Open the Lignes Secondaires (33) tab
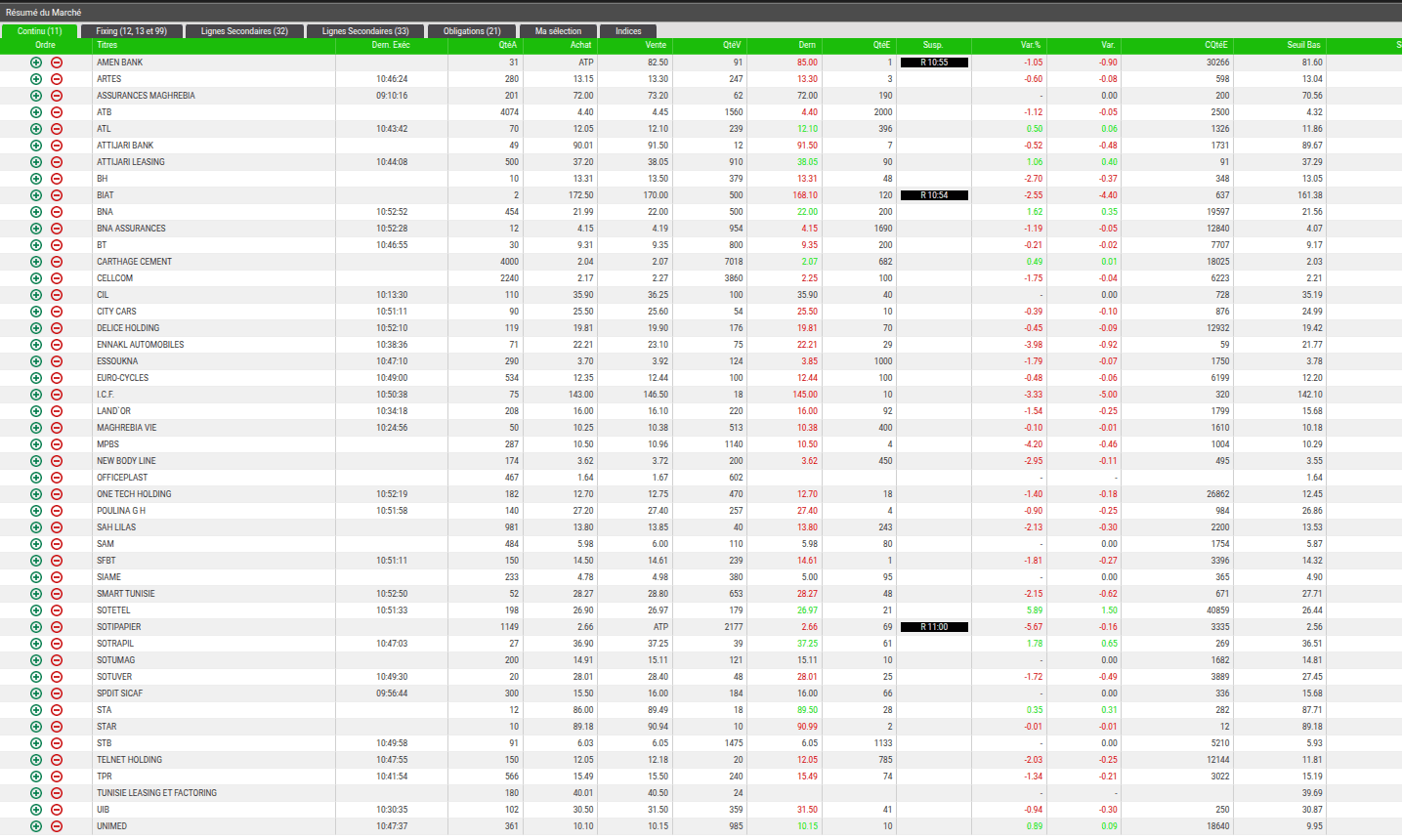 (x=365, y=31)
